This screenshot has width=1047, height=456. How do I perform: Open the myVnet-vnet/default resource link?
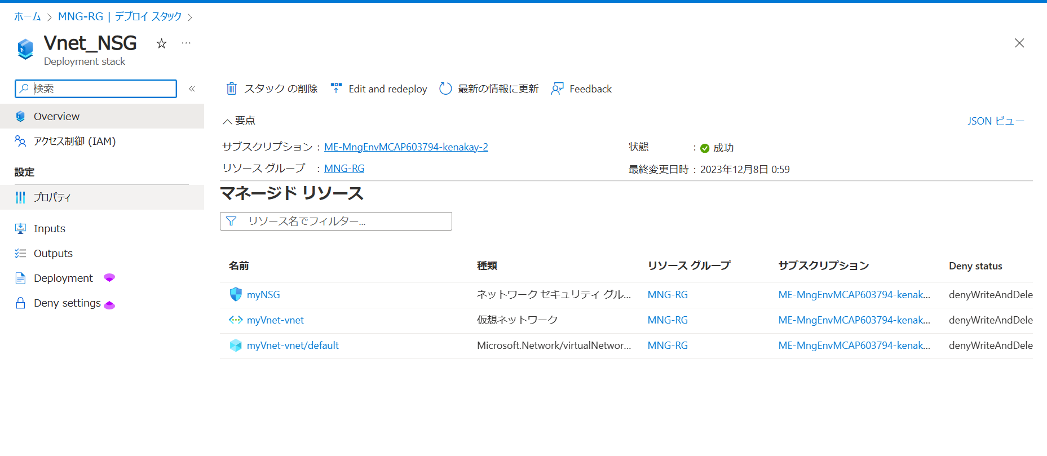coord(293,346)
